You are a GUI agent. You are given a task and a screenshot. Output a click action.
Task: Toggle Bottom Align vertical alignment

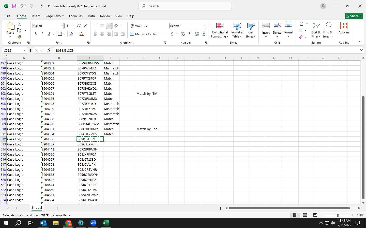click(109, 26)
